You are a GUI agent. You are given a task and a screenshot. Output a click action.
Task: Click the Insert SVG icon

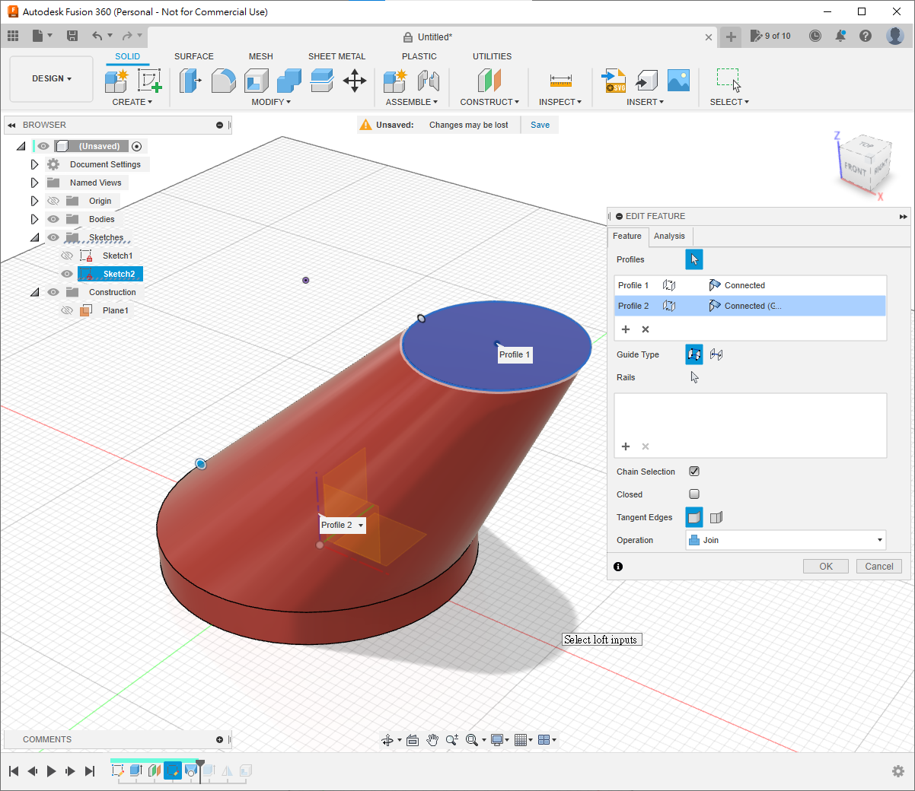[x=614, y=81]
